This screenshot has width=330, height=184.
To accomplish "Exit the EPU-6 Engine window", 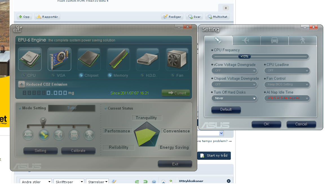I will [175, 164].
